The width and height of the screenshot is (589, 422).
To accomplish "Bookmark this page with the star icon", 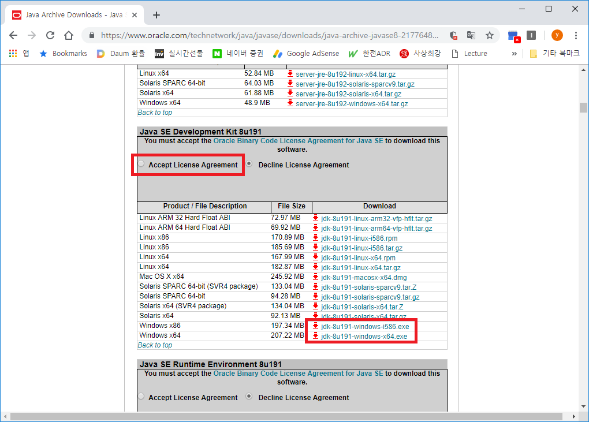I will click(x=490, y=35).
